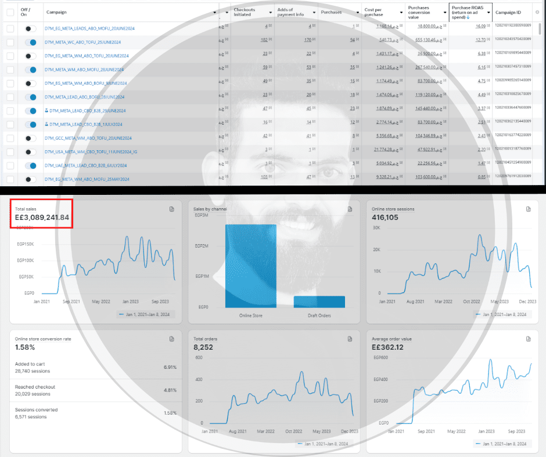Click the Online Store bar in the chart

(251, 266)
